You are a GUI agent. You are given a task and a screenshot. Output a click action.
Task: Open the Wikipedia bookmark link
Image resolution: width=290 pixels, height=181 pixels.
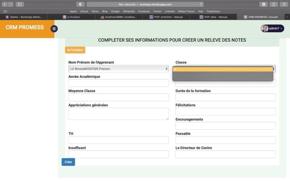click(129, 11)
